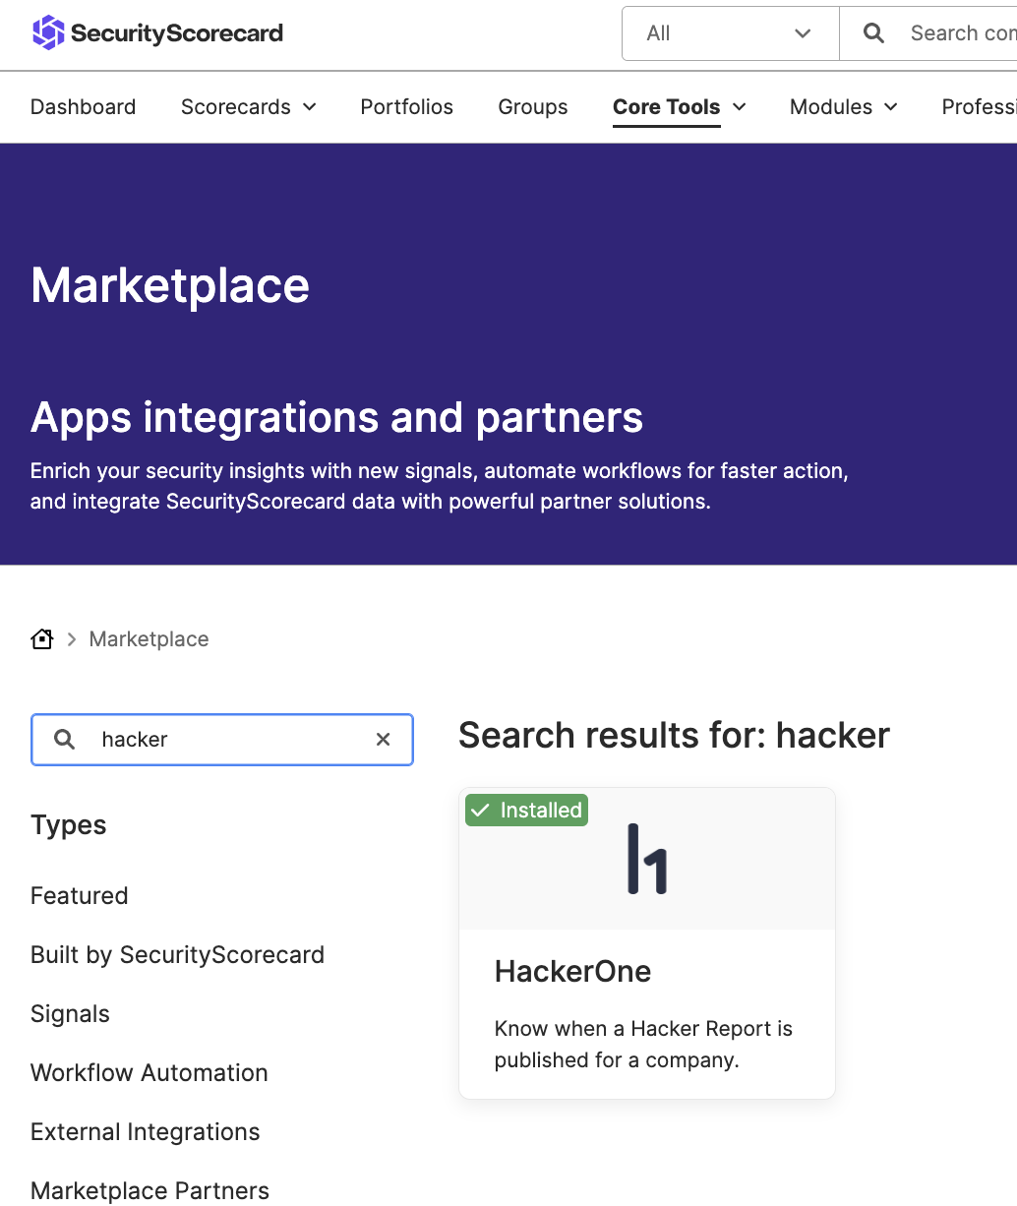Image resolution: width=1017 pixels, height=1206 pixels.
Task: Click the marketplace search field
Action: click(222, 740)
